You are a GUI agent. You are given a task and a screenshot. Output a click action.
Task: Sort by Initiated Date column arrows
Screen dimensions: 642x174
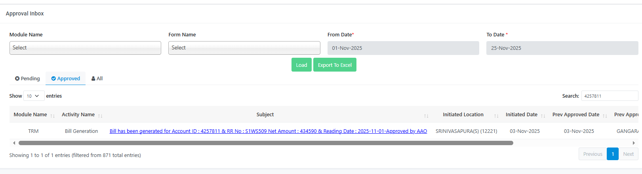point(543,116)
